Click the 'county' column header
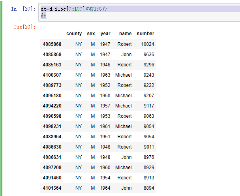 [x=74, y=34]
